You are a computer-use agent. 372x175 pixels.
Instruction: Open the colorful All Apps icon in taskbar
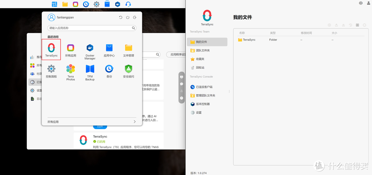pyautogui.click(x=75, y=4)
